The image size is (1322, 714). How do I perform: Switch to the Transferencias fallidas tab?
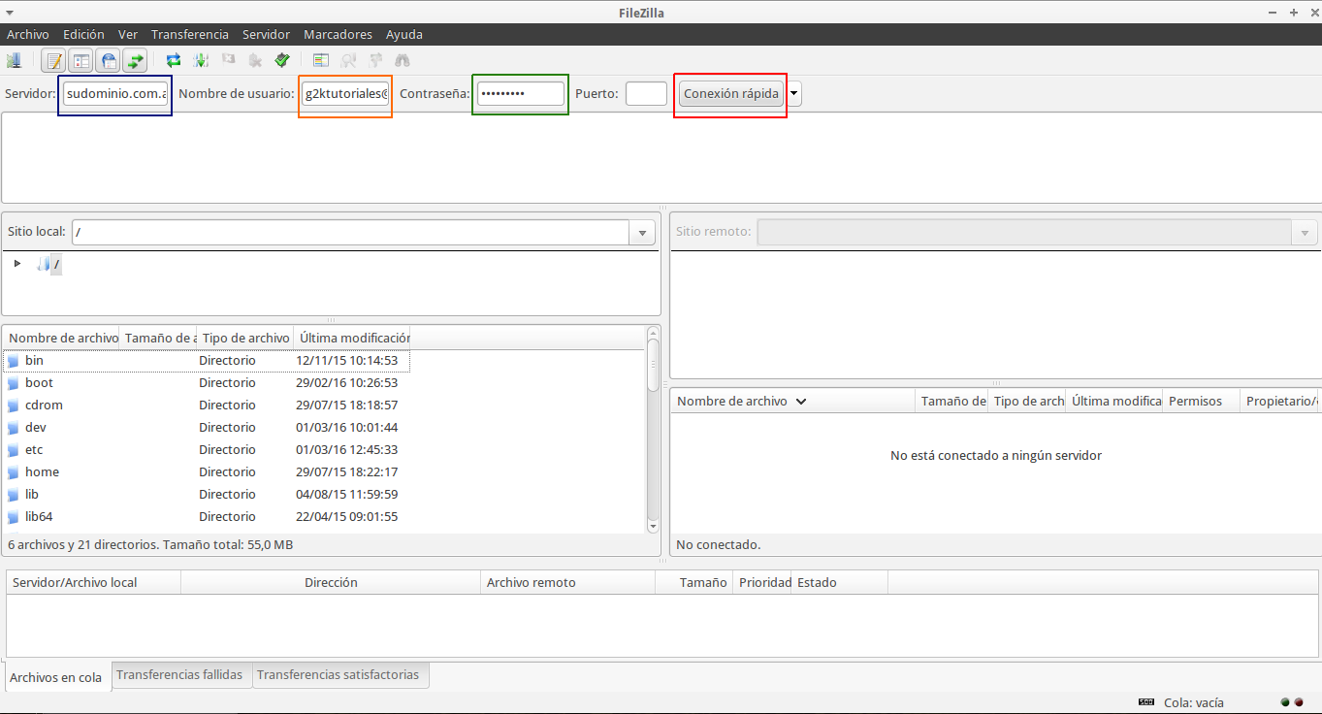[x=179, y=674]
